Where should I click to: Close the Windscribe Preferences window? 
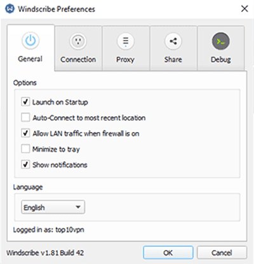244,9
